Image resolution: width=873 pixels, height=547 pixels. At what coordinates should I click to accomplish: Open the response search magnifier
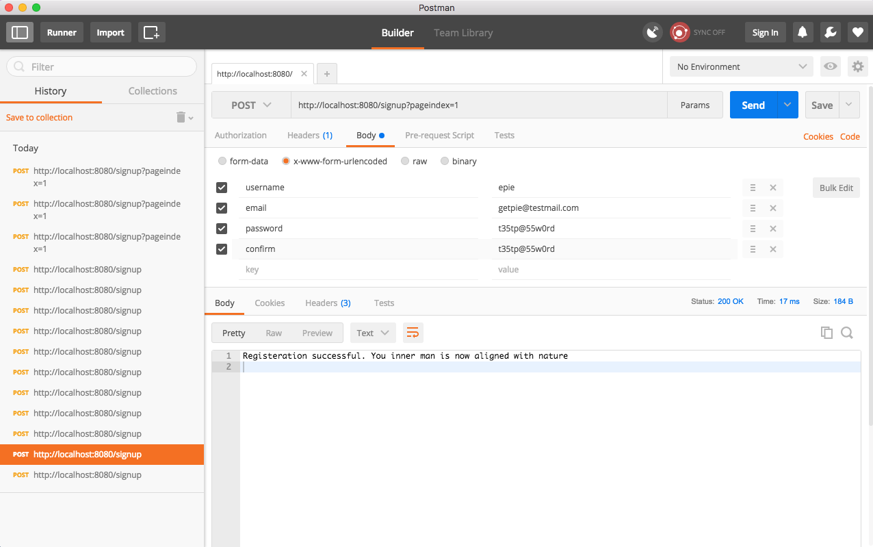847,332
